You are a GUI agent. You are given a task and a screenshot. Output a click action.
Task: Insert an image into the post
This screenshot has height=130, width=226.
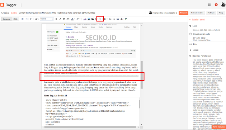tap(89, 19)
